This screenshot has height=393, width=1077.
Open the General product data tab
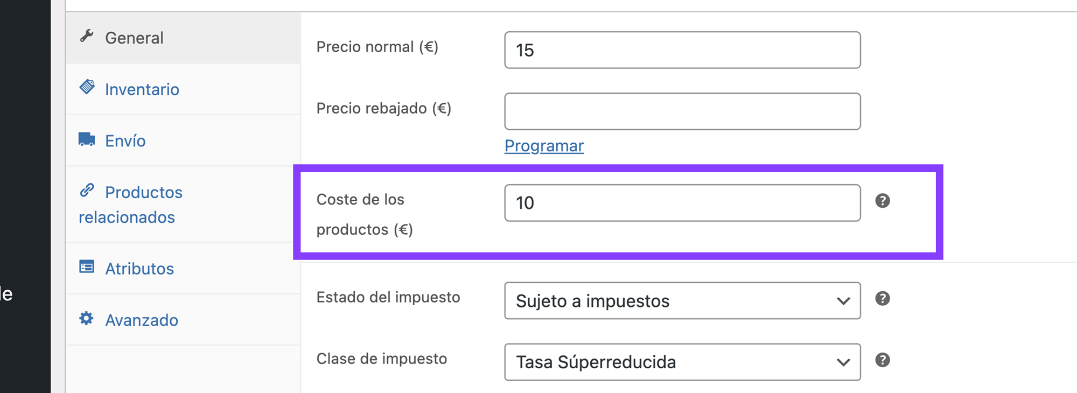[135, 38]
